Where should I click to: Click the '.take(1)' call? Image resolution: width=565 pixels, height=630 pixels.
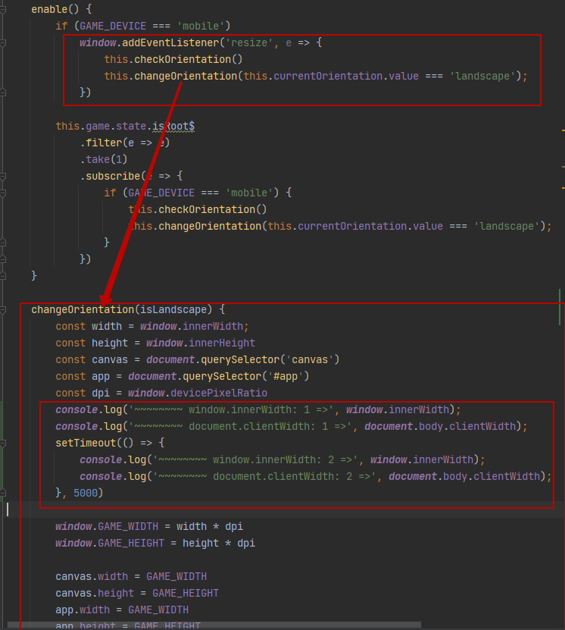[104, 159]
